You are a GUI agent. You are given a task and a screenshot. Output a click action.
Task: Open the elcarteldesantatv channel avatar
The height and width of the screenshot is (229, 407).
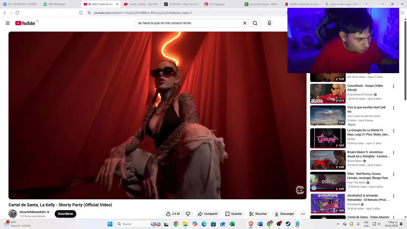point(13,214)
